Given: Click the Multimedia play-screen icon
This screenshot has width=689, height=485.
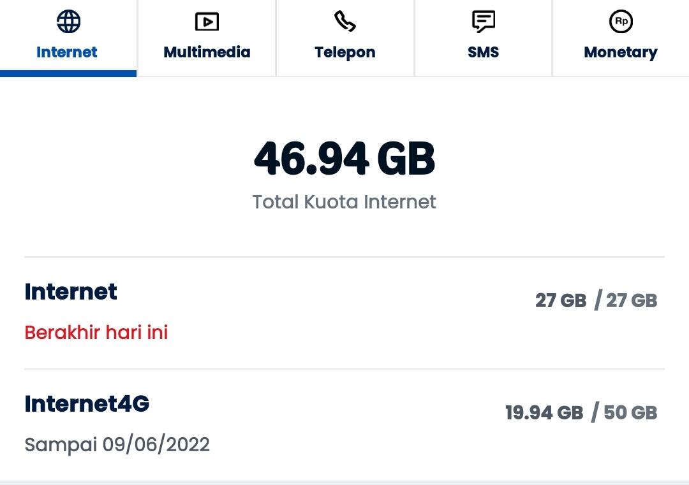Looking at the screenshot, I should point(207,22).
